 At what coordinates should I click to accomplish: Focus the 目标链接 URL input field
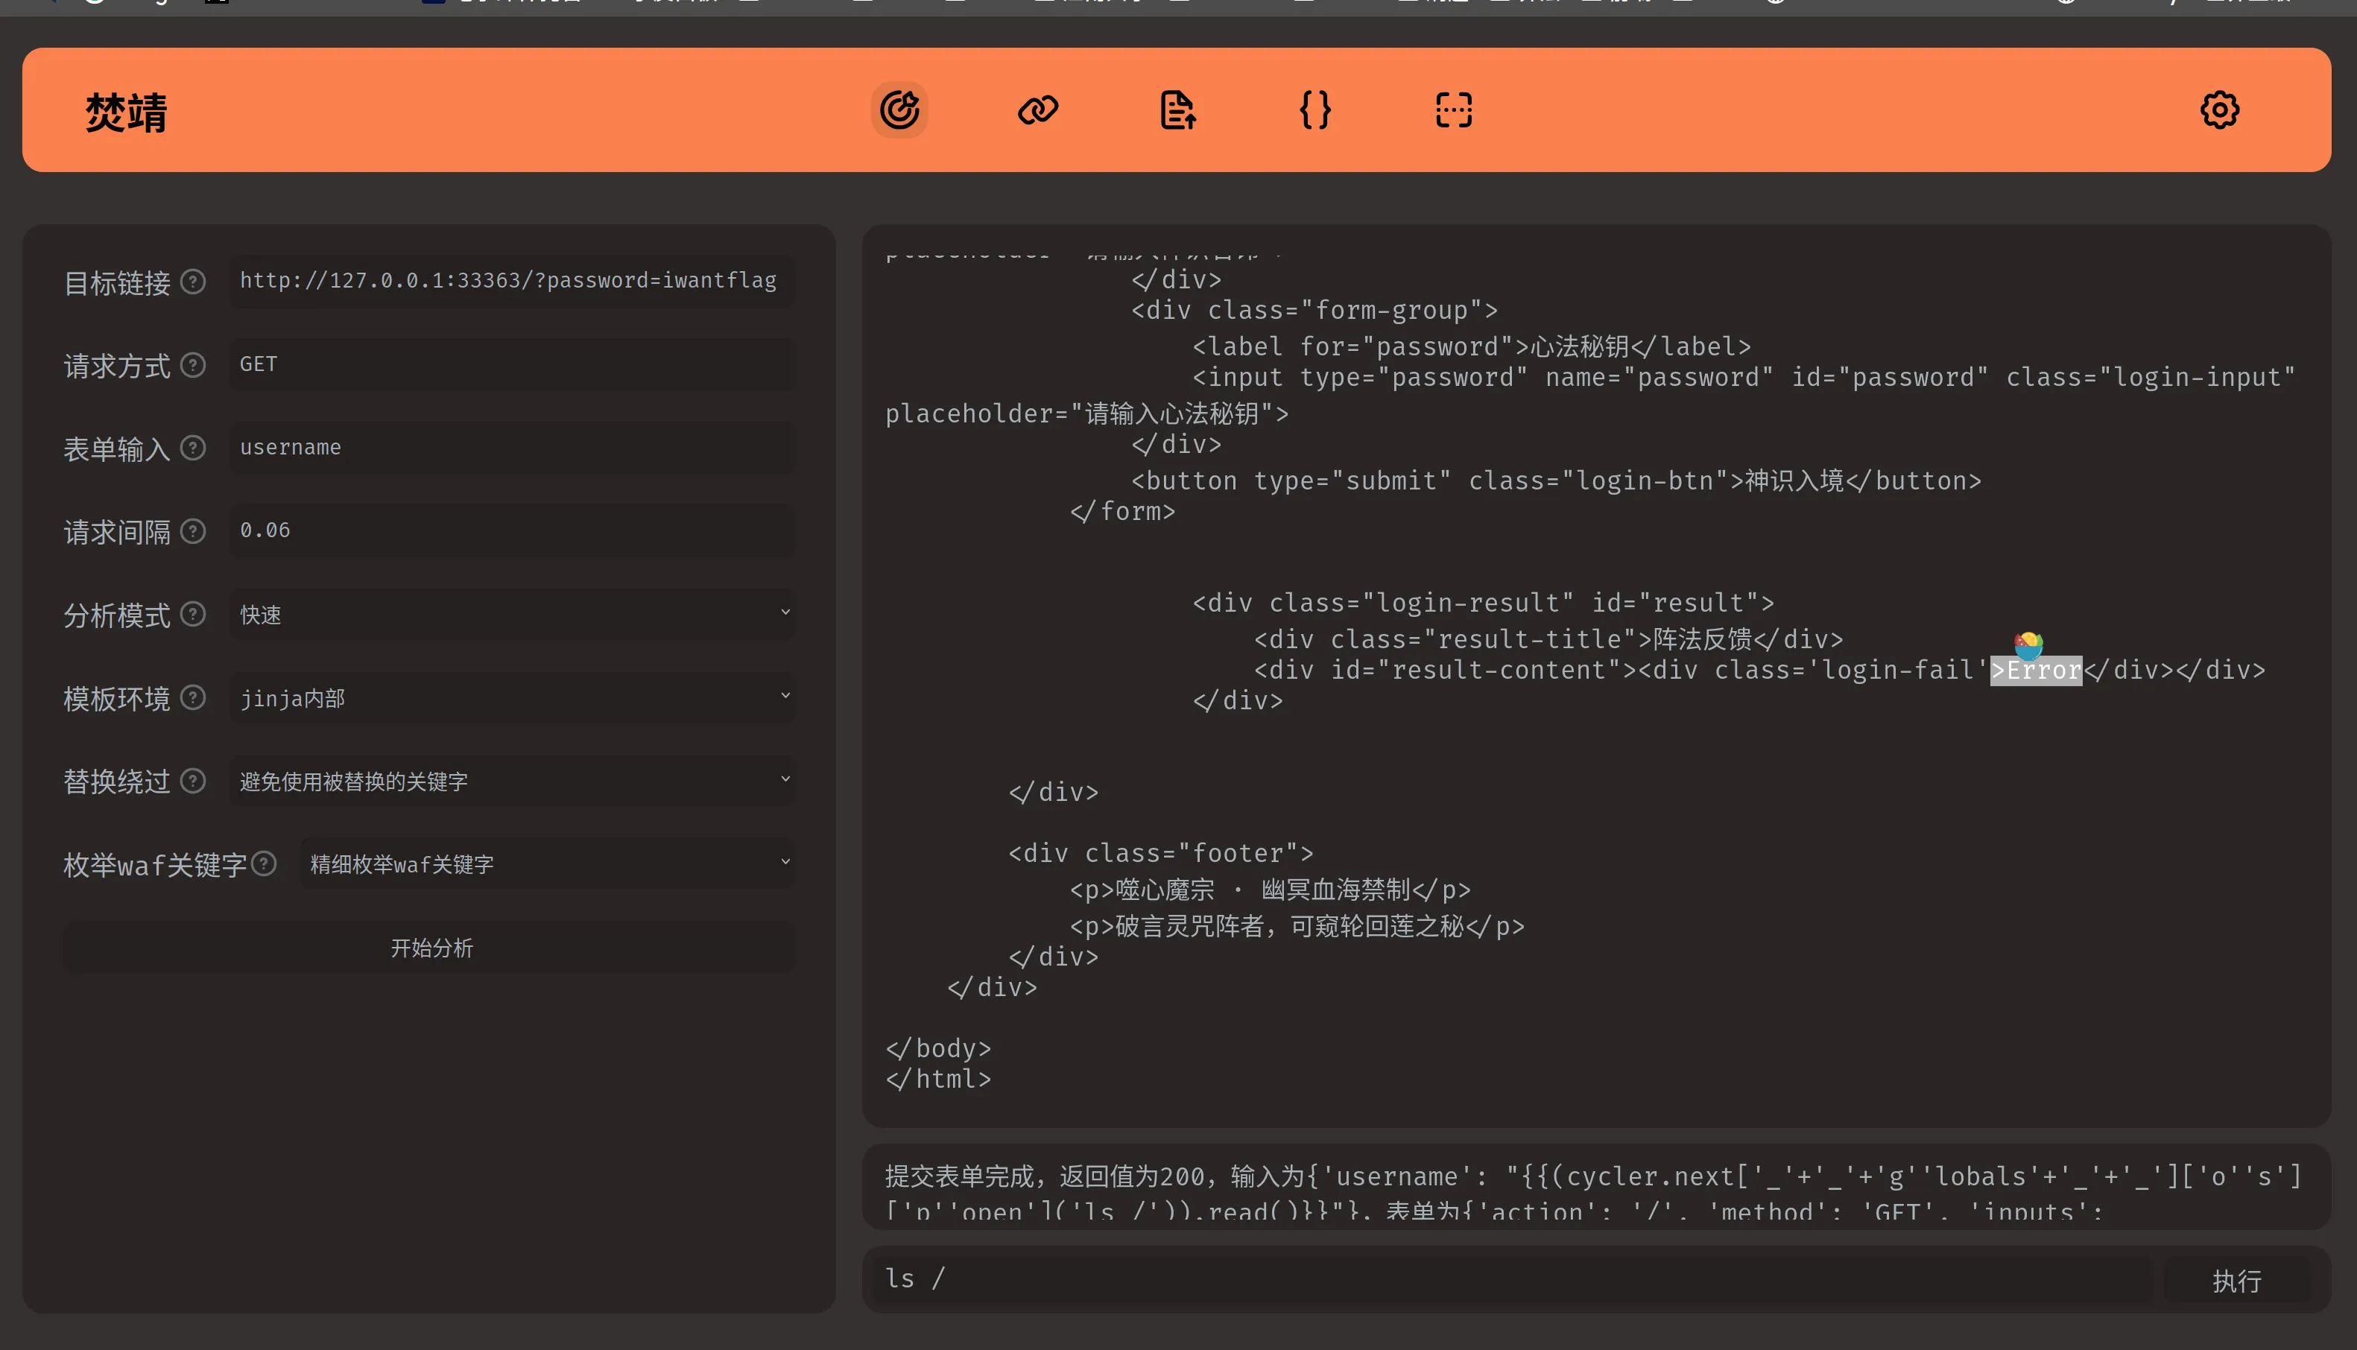pos(512,281)
